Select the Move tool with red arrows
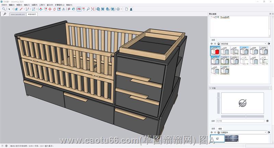Screen dimensions: 274x148 point(50,9)
